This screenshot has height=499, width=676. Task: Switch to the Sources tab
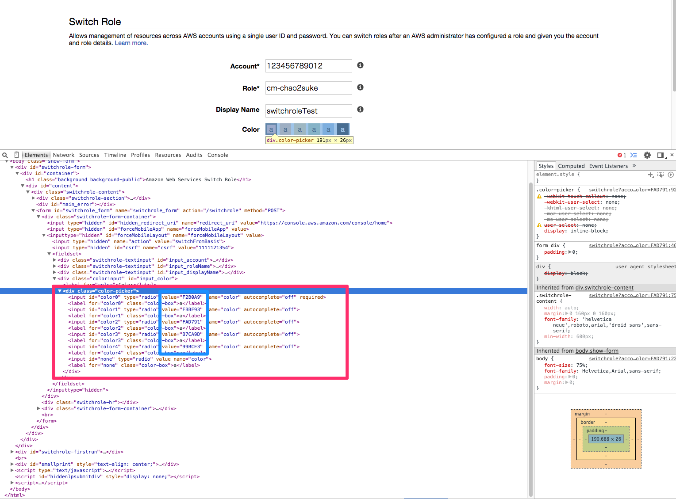tap(89, 155)
